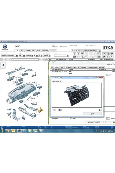Screen dimensions: 115x173
Task: Open Excel from the Windows taskbar
Action: pos(36,131)
